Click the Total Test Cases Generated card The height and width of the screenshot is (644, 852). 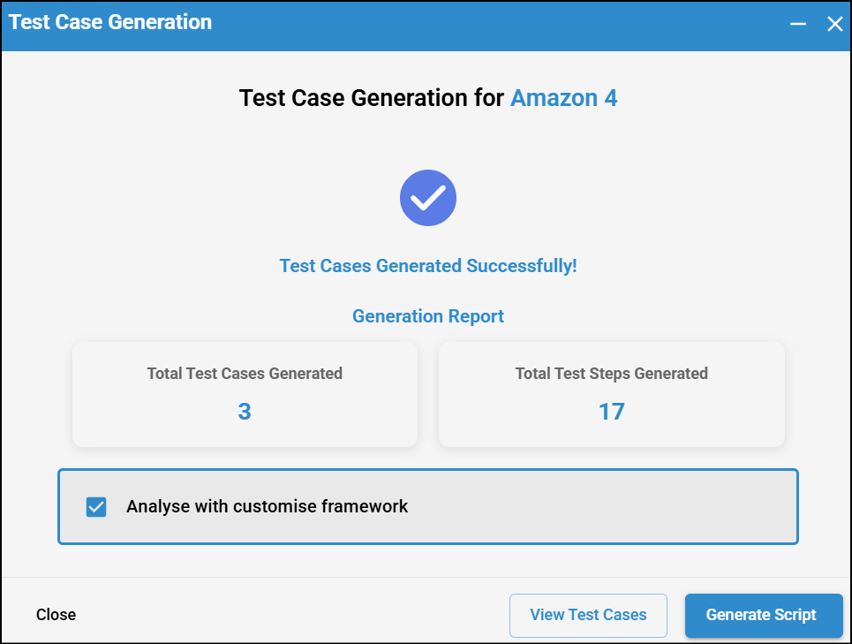coord(245,394)
